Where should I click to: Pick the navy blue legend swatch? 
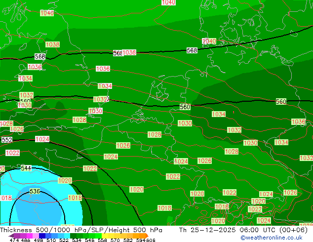(42, 236)
